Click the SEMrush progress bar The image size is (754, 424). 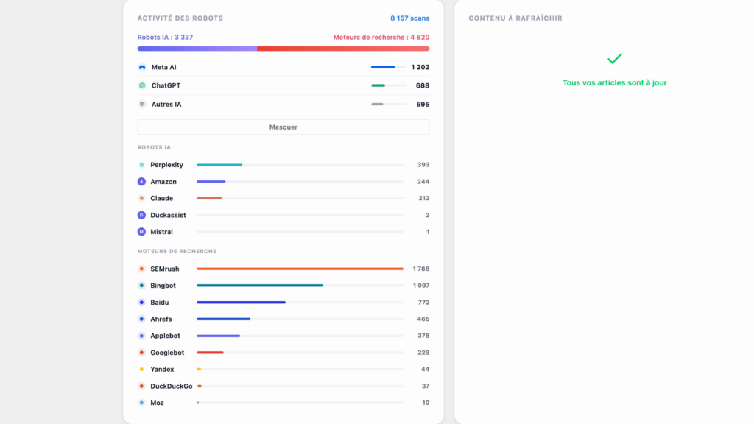pyautogui.click(x=300, y=269)
